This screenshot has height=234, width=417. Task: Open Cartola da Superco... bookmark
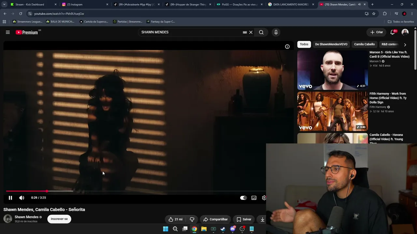pyautogui.click(x=94, y=22)
